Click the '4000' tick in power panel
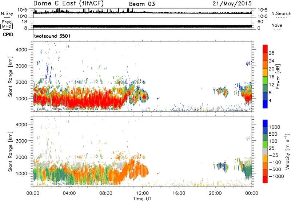 coord(21,50)
